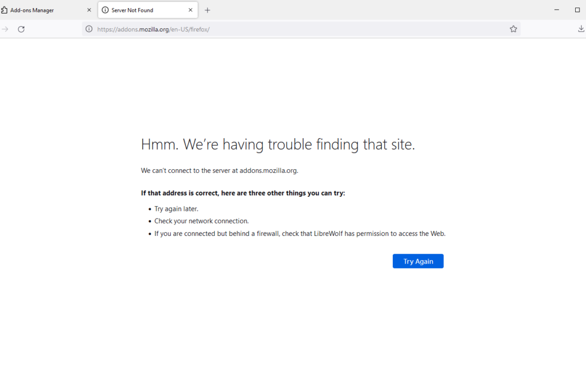Bookmark this page with the star icon
This screenshot has height=366, width=586.
point(513,29)
